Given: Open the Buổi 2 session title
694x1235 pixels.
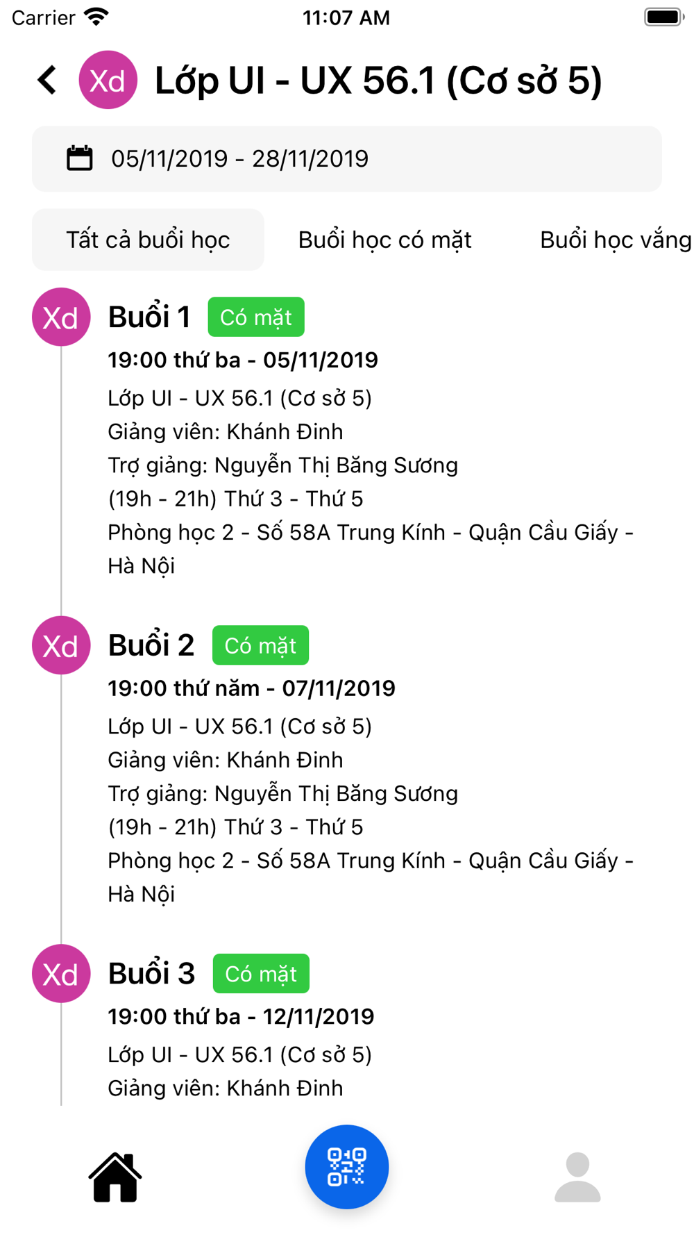Looking at the screenshot, I should point(151,645).
